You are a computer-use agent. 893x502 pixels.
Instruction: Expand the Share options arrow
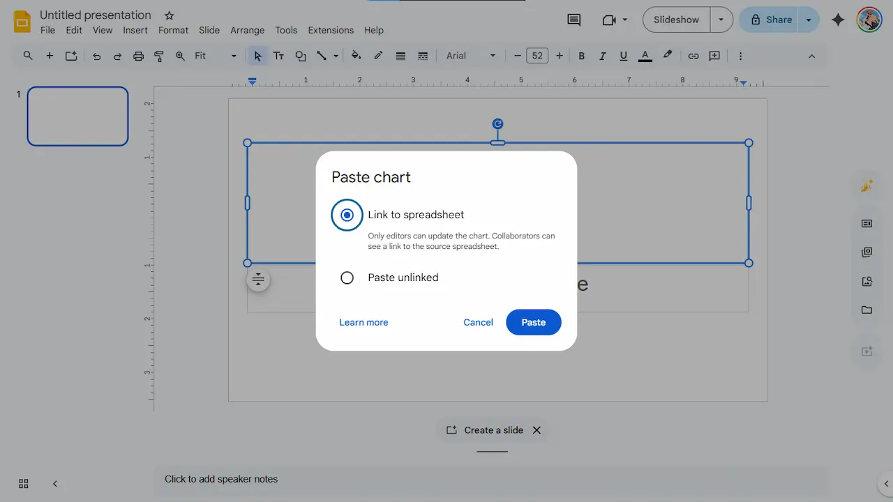809,20
